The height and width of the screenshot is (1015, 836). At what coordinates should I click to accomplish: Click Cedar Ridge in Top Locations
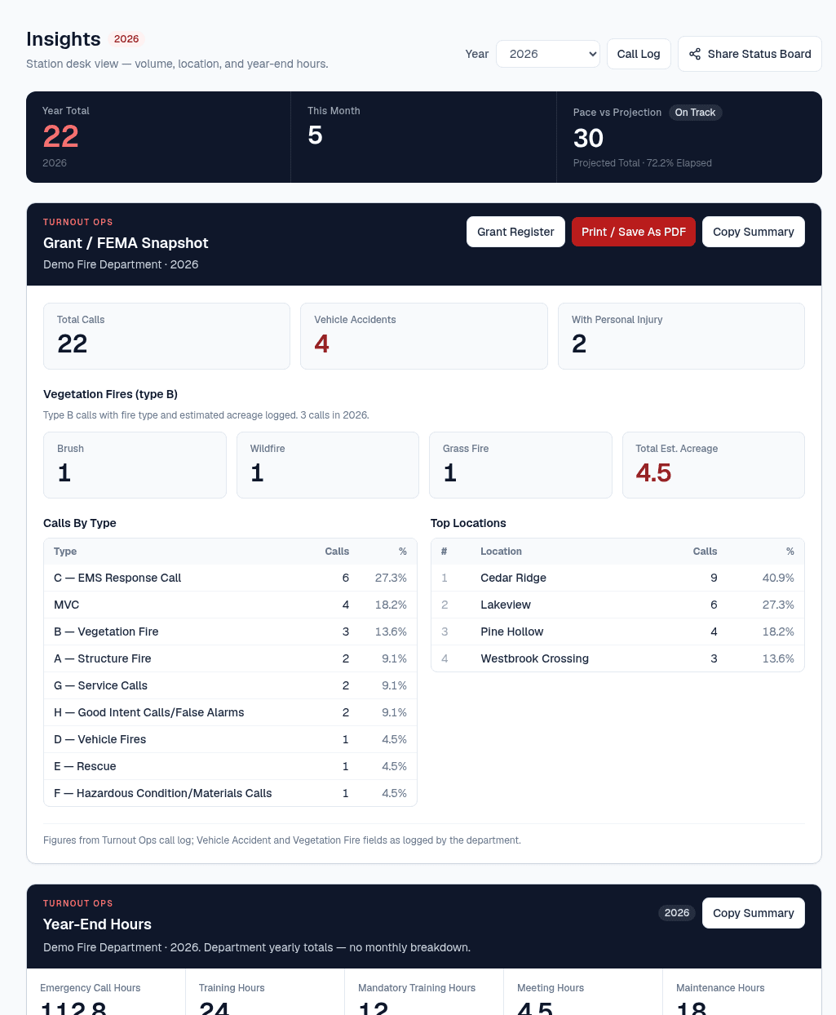coord(513,578)
